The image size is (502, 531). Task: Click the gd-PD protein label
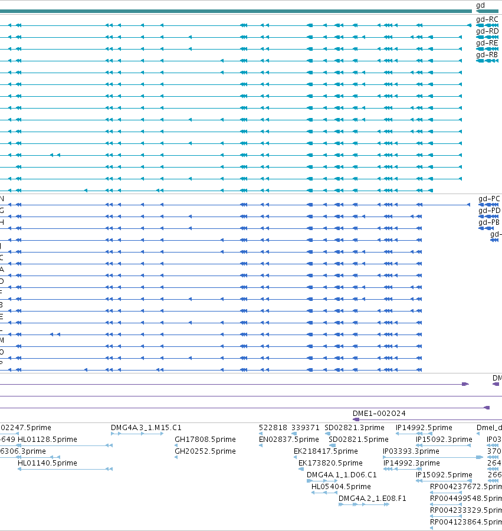[489, 211]
